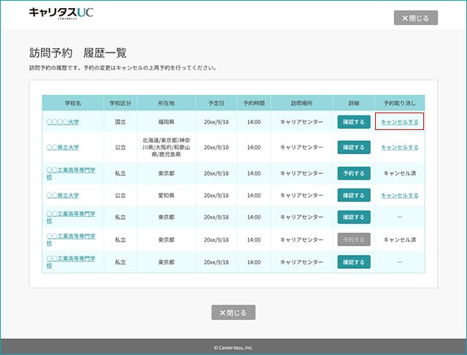
Task: Select the 詳細 column header
Action: pyautogui.click(x=354, y=103)
